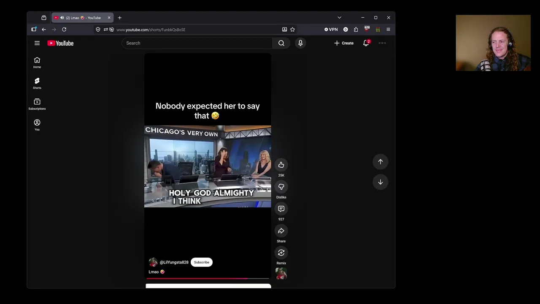Dislike this Short
This screenshot has width=540, height=304.
281,187
